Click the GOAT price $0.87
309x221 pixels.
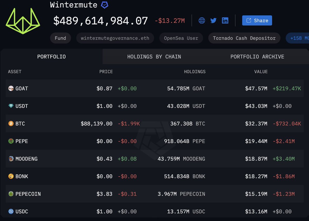tap(105, 89)
